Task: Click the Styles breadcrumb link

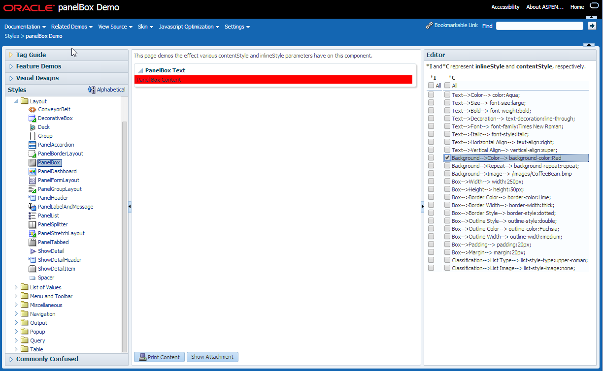Action: (x=11, y=36)
